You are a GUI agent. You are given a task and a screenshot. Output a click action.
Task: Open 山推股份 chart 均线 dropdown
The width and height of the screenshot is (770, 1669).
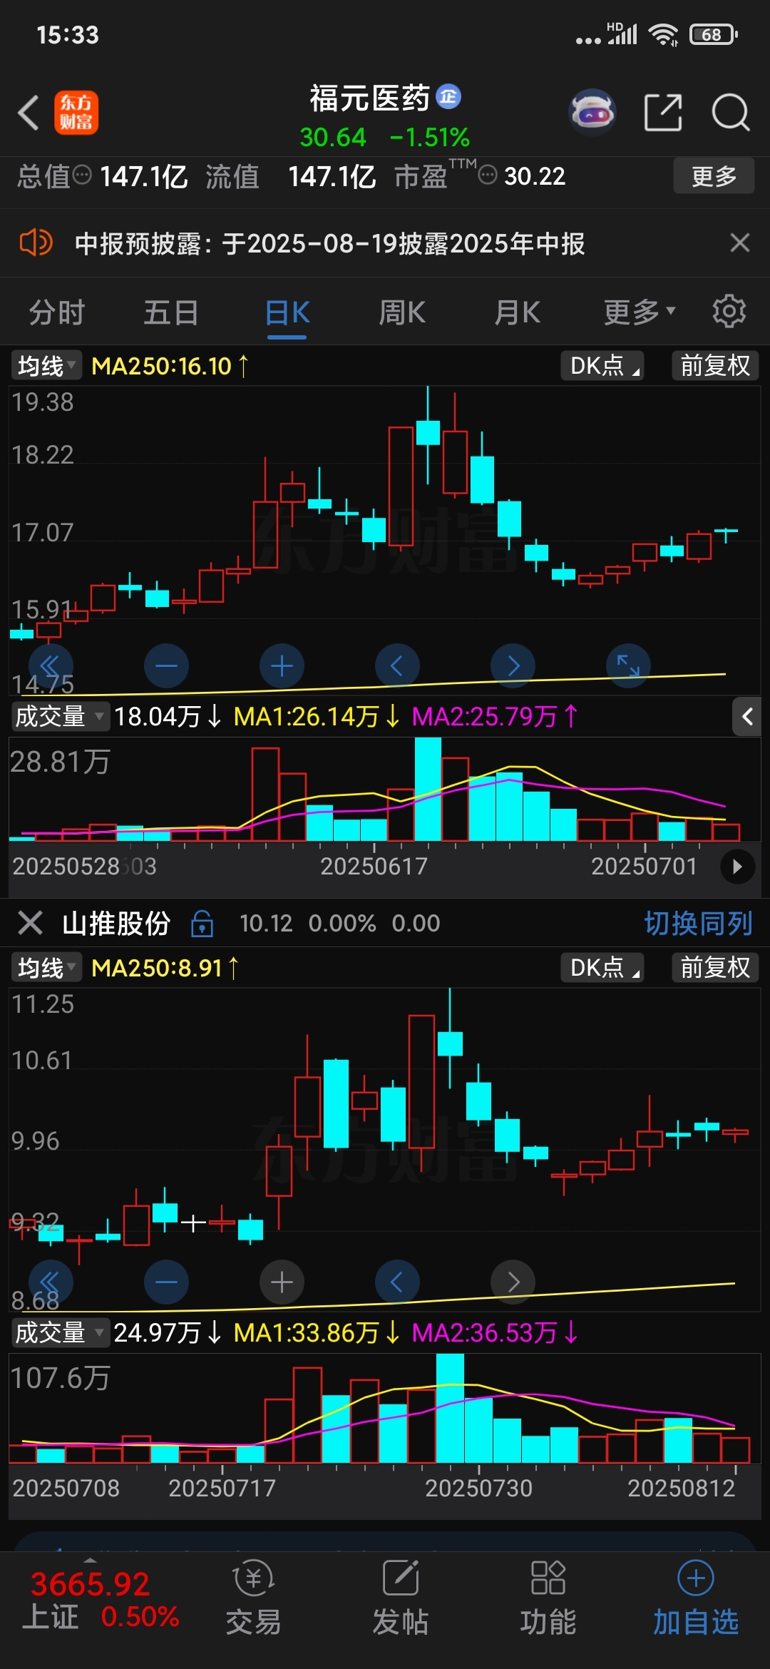[47, 968]
